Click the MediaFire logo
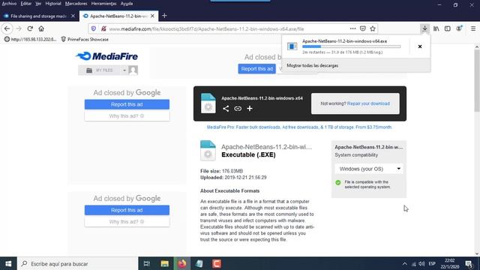This screenshot has height=270, width=480. pos(106,56)
